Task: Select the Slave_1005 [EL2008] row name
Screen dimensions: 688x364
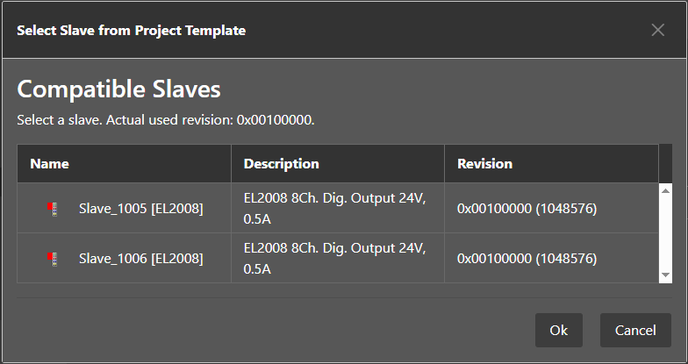Action: point(140,209)
